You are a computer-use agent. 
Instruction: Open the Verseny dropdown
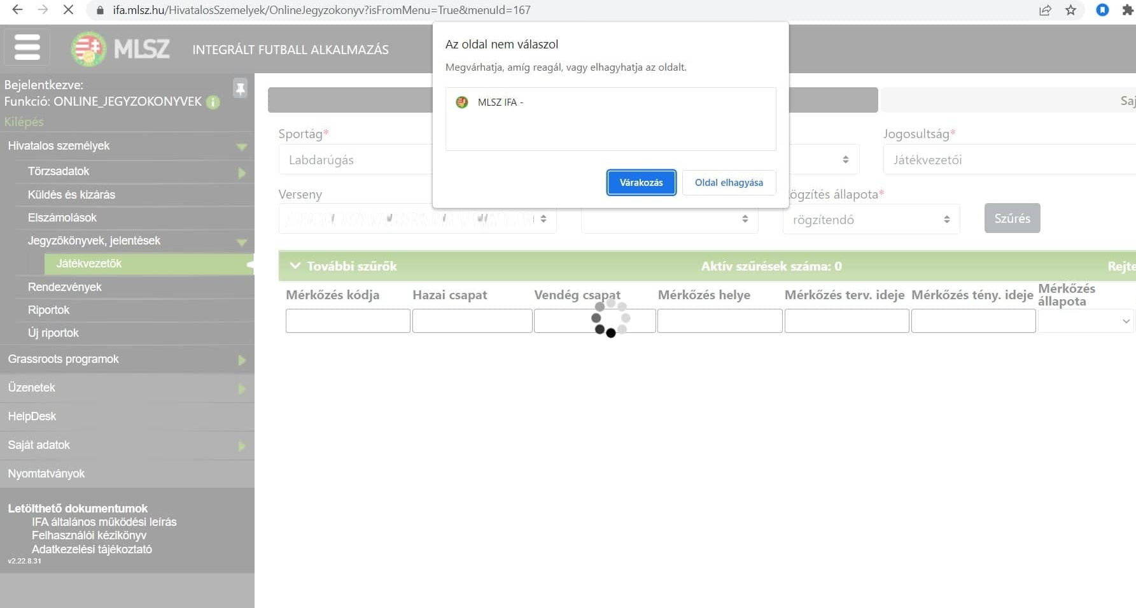click(417, 218)
